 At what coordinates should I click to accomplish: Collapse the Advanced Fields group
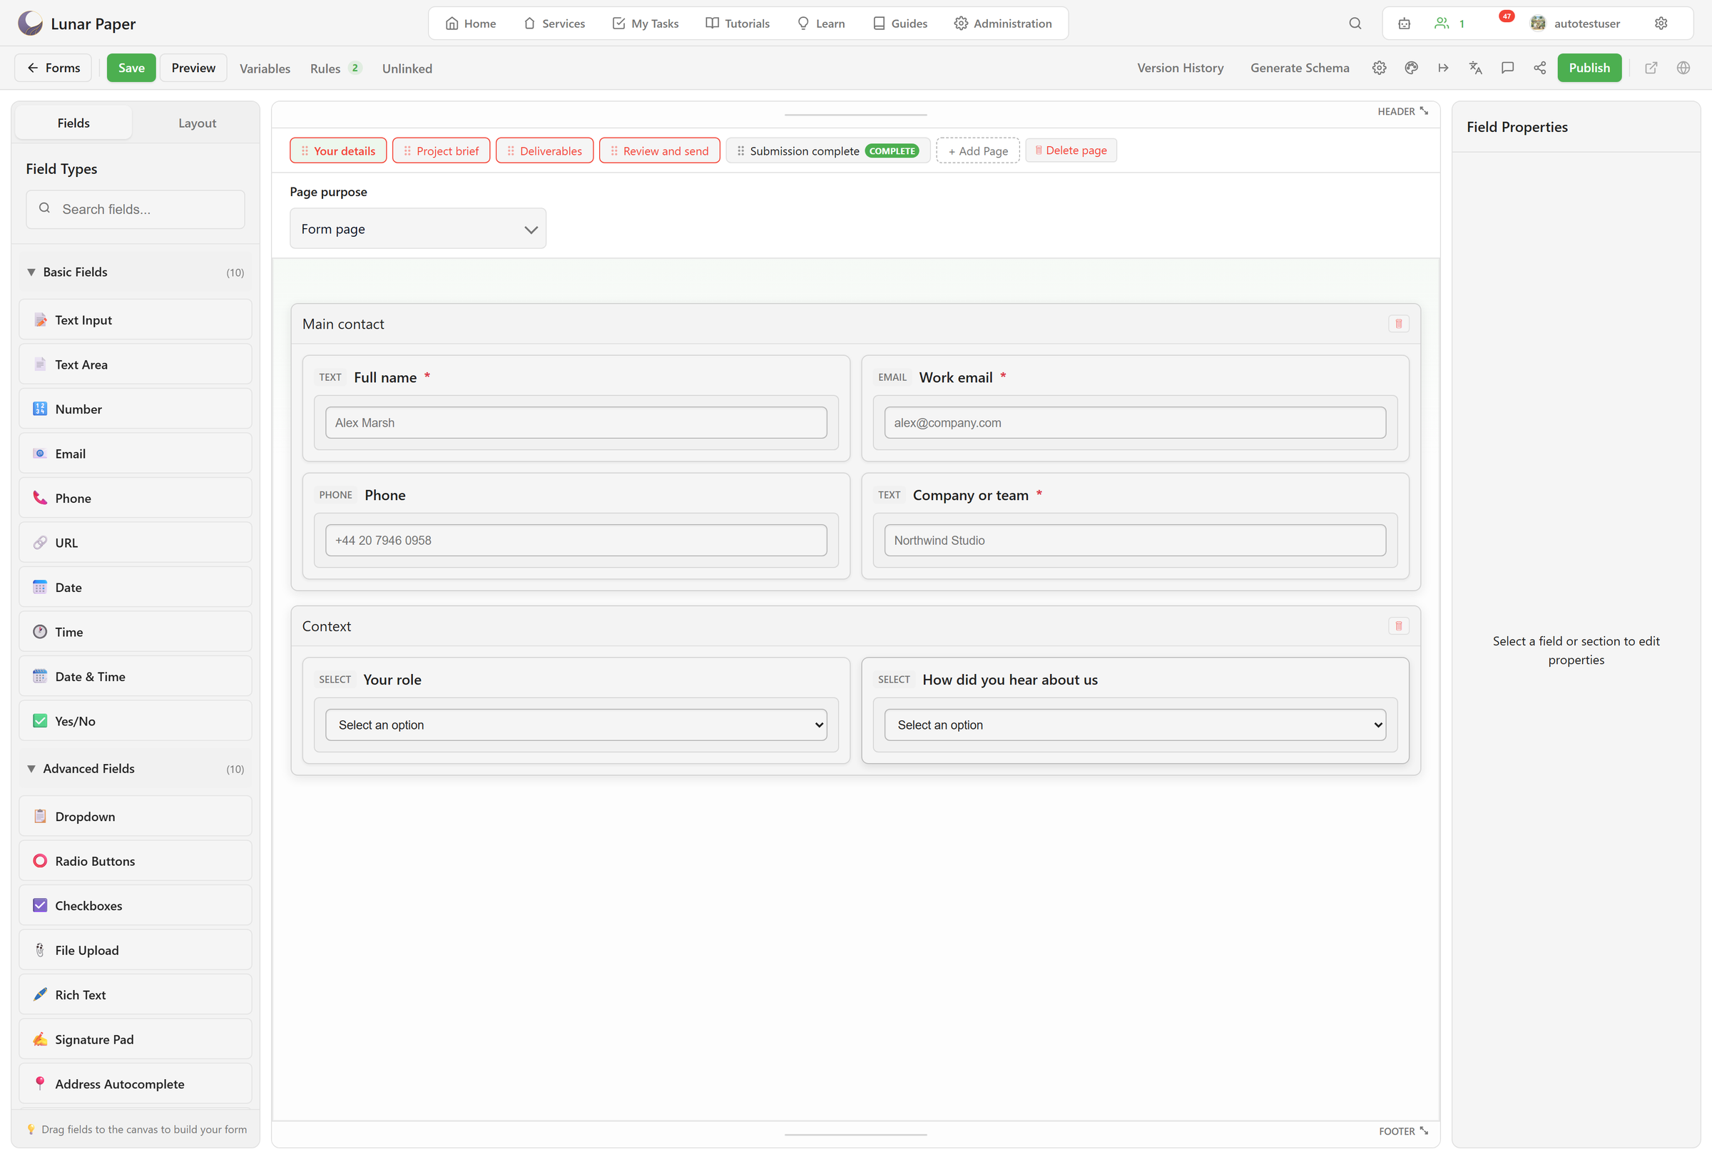point(136,769)
